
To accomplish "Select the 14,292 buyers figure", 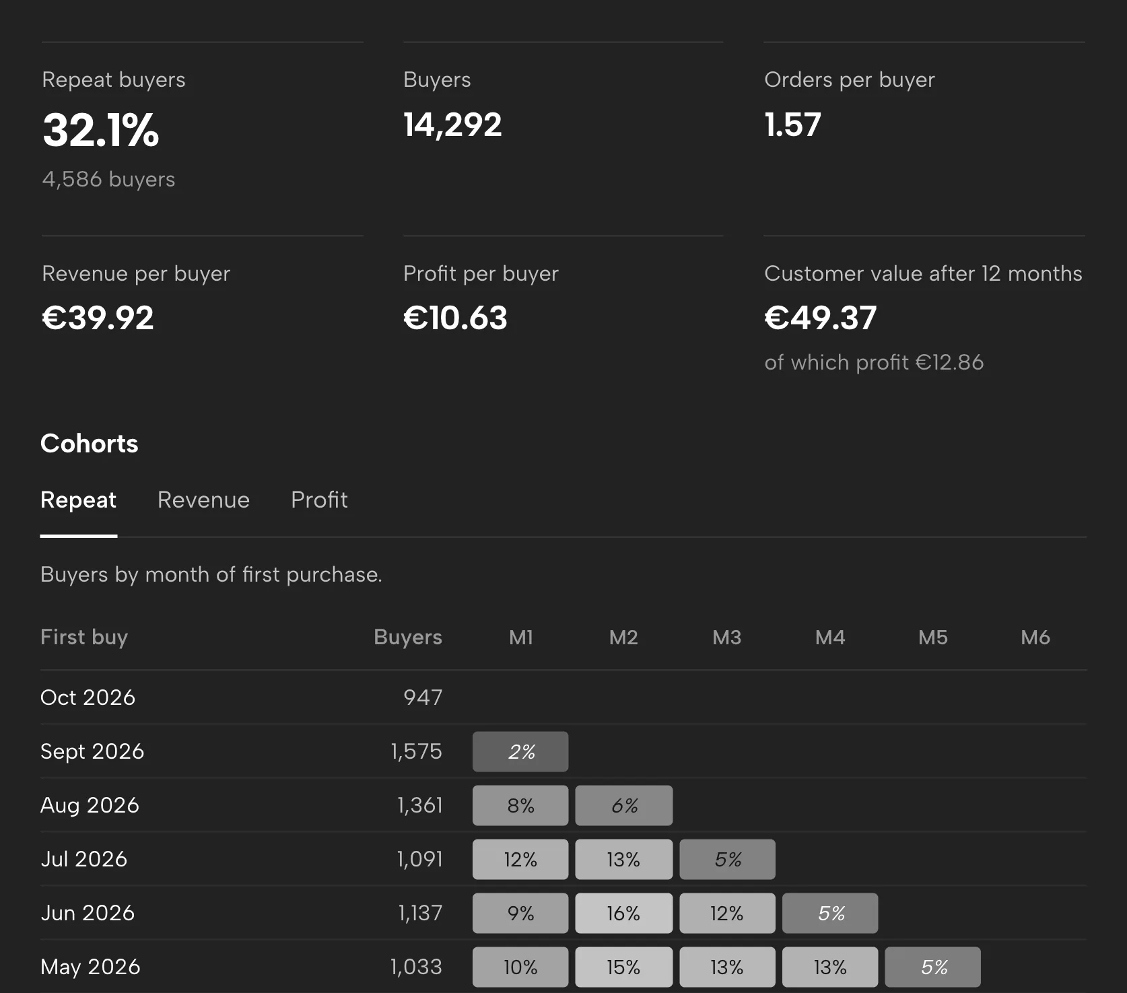I will 452,125.
